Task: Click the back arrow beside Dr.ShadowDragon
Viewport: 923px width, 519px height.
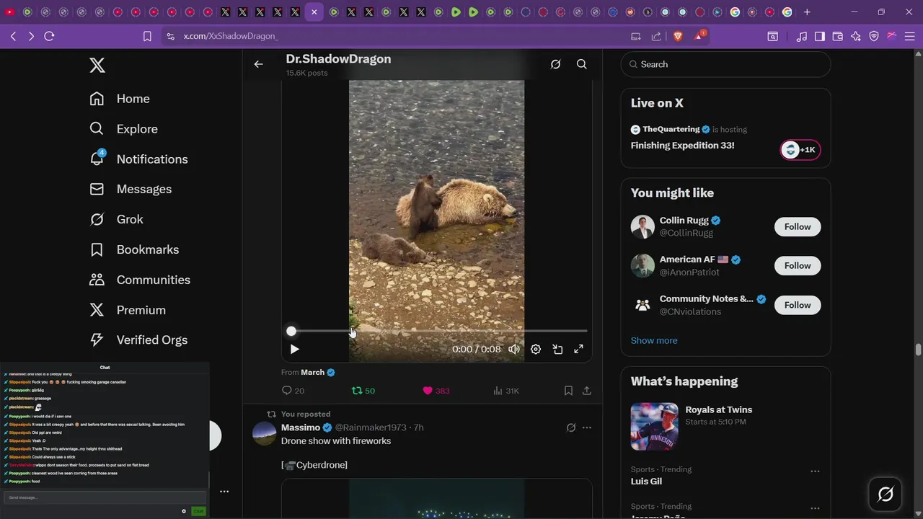Action: coord(258,64)
